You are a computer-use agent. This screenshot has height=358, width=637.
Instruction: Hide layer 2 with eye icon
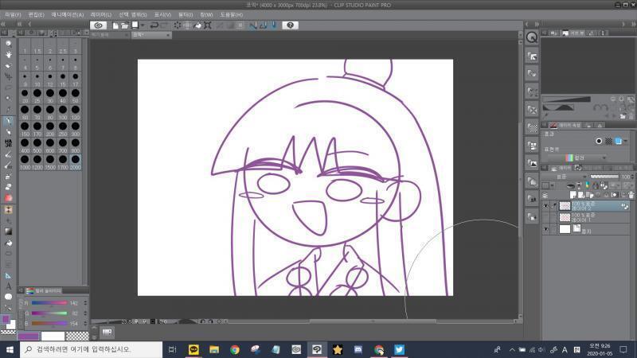[x=545, y=206]
